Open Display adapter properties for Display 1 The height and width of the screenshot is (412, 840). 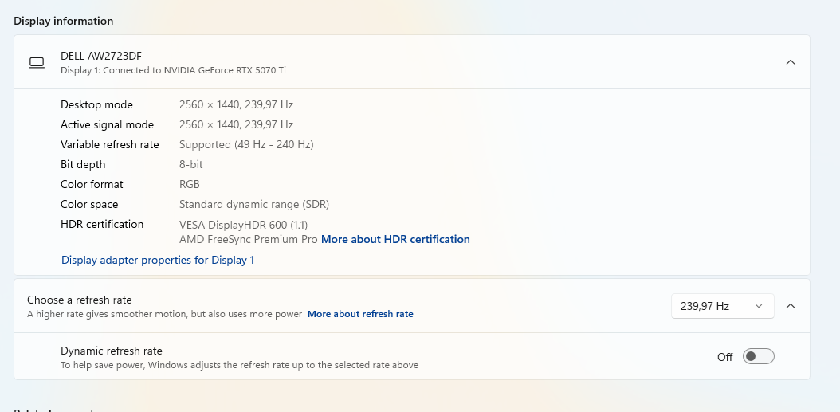(x=158, y=260)
